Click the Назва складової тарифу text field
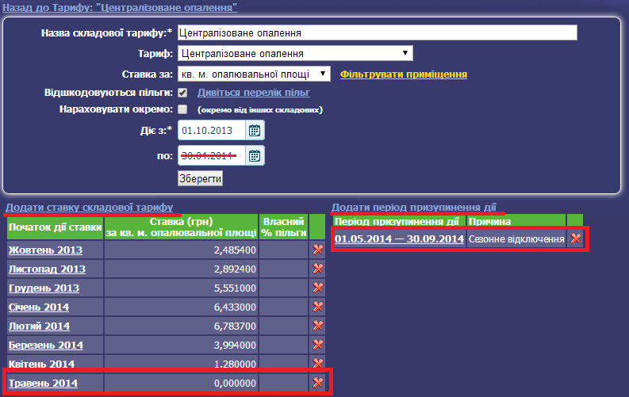 point(377,33)
